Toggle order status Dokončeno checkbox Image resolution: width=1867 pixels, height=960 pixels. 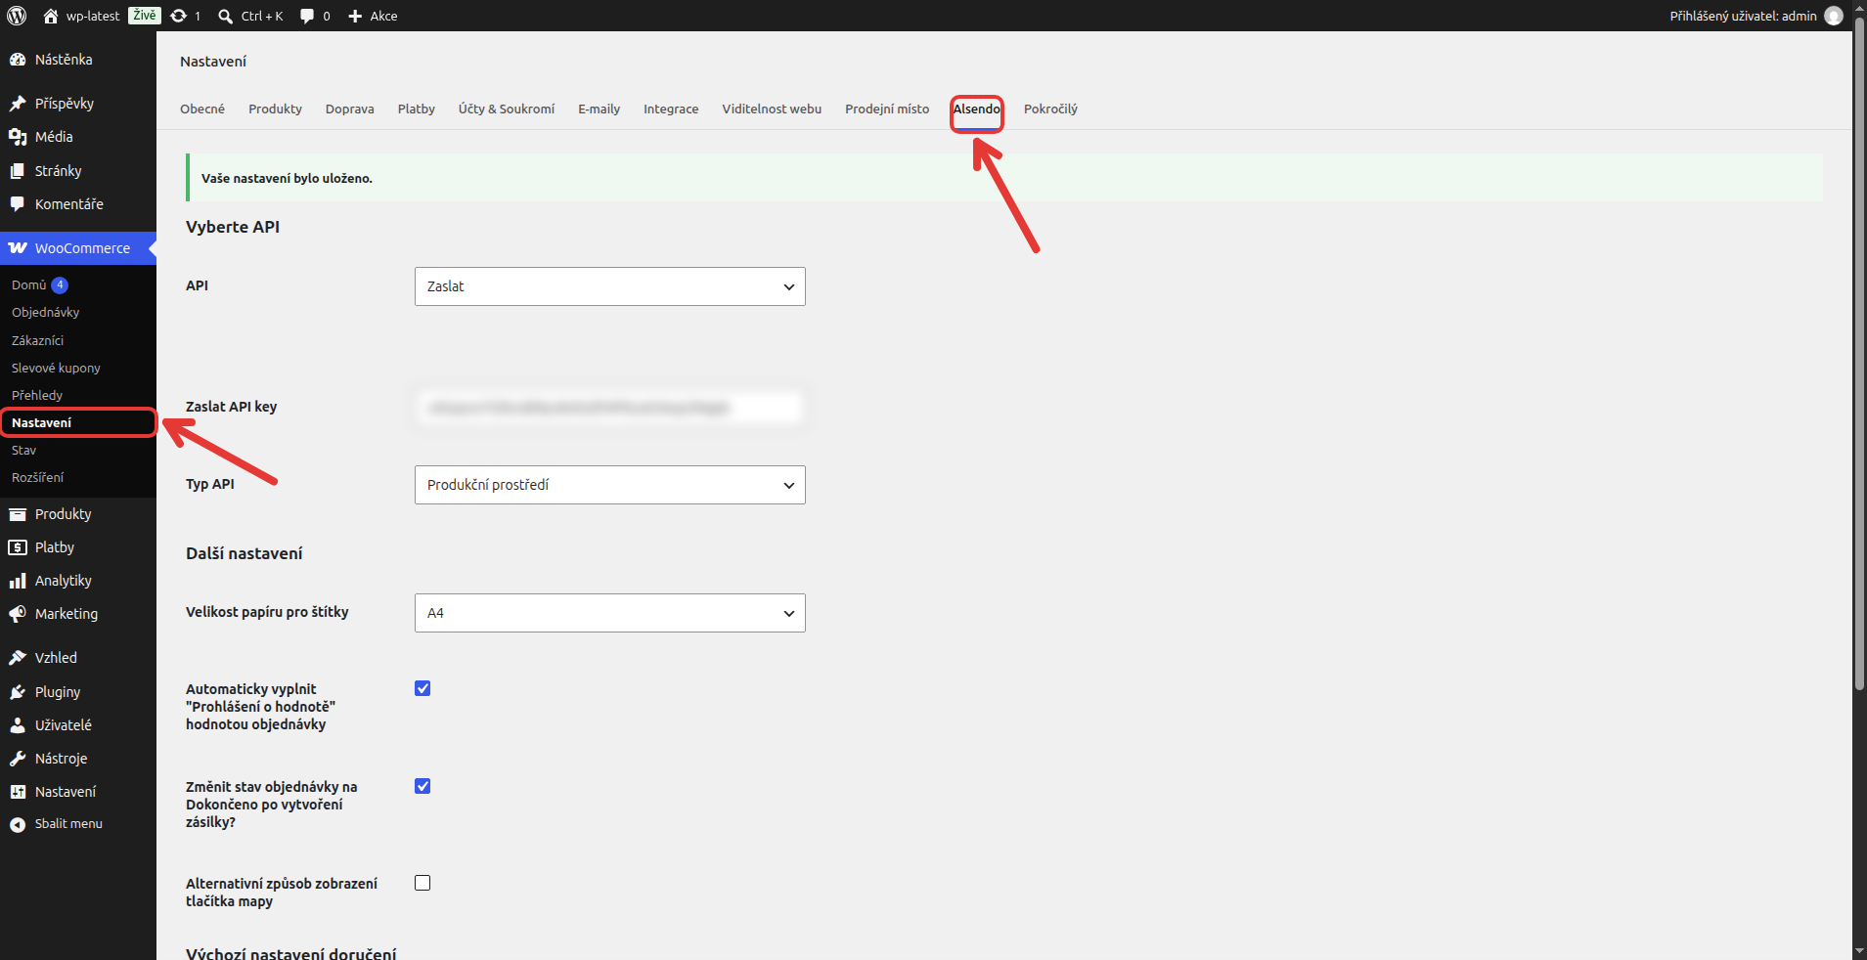[x=422, y=786]
